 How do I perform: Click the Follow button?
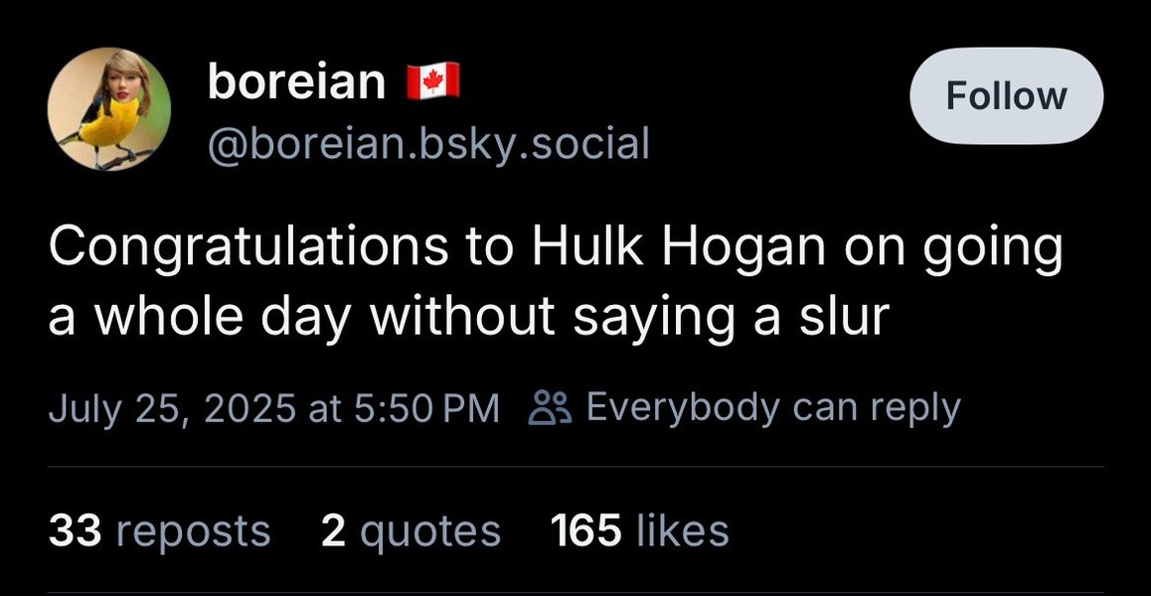coord(1006,96)
